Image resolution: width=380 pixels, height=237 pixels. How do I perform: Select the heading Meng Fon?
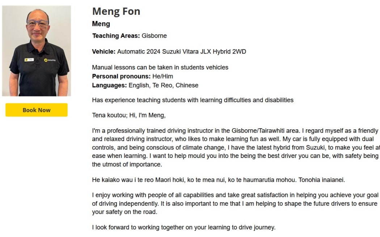[116, 11]
